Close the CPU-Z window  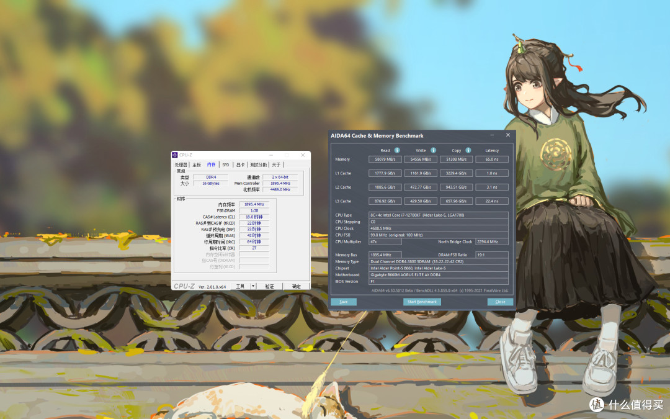[x=303, y=155]
